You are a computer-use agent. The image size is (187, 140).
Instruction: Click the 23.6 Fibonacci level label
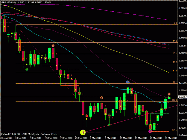[175, 41]
